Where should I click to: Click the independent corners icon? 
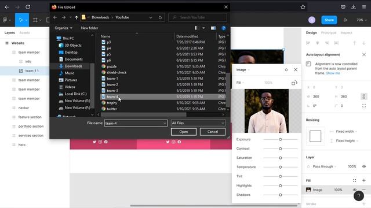tap(364, 106)
